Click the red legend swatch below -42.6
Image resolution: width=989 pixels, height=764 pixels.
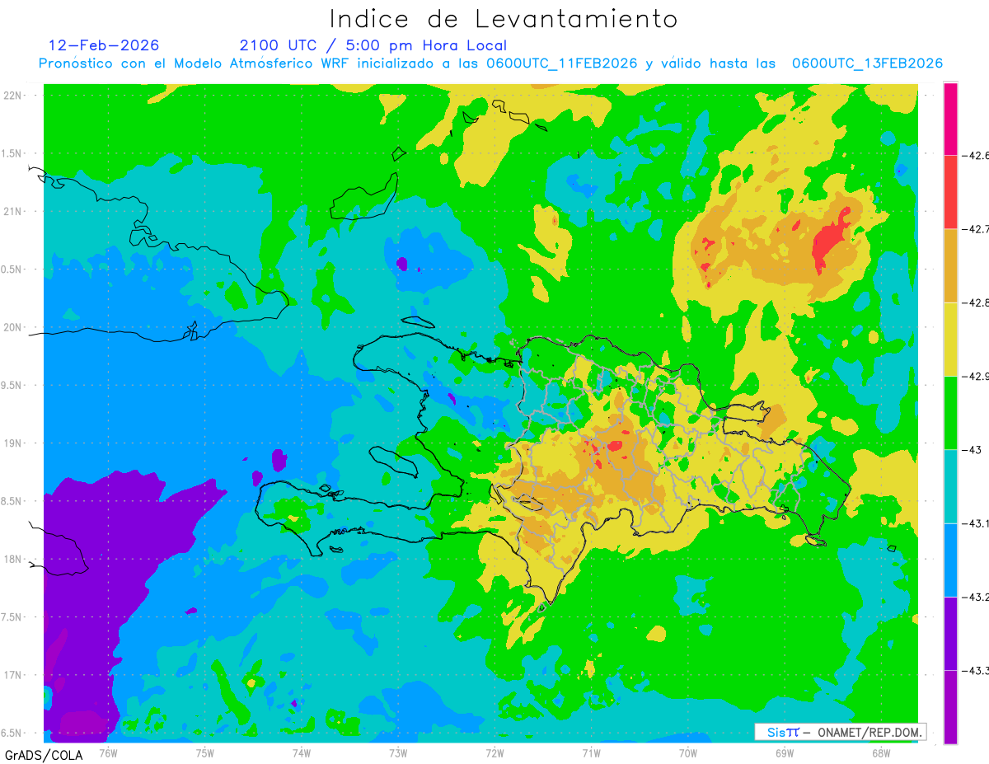(x=950, y=192)
